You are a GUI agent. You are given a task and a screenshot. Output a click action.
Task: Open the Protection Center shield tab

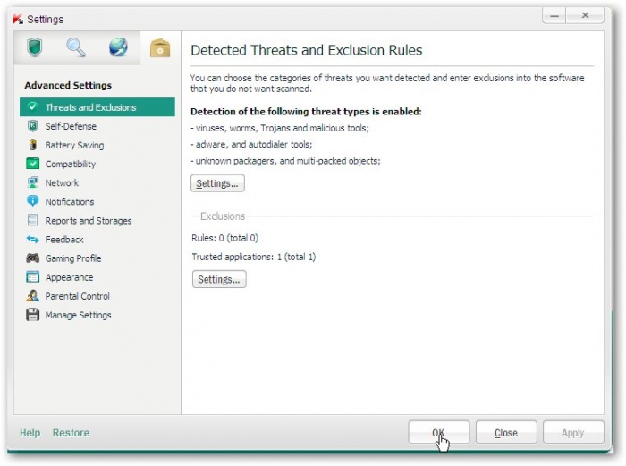pyautogui.click(x=34, y=47)
